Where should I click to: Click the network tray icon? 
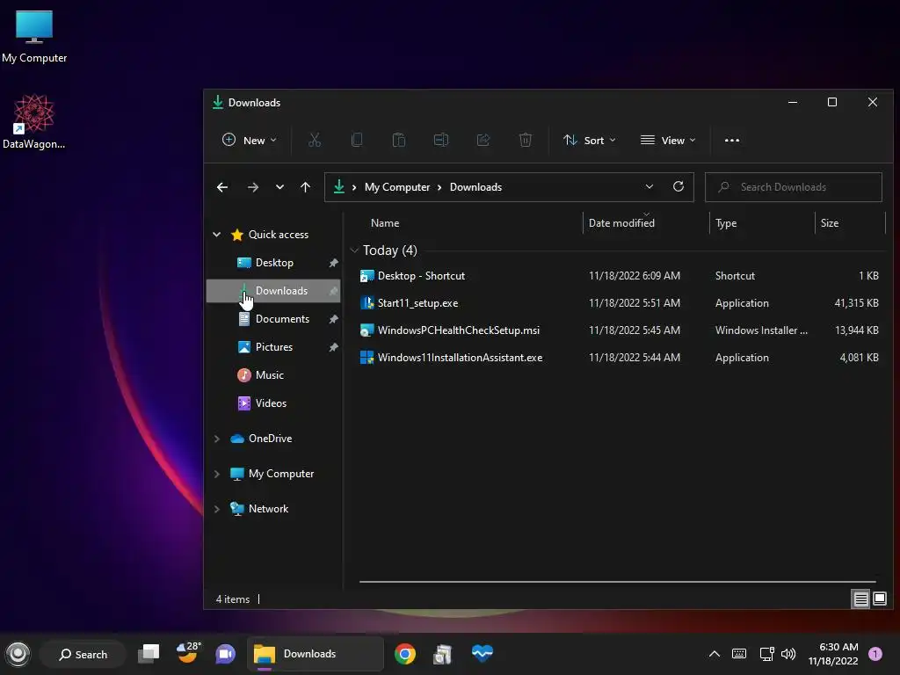[x=766, y=654]
